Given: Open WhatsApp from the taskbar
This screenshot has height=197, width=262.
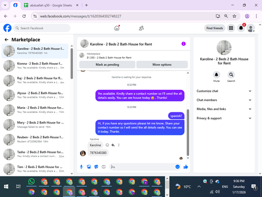Looking at the screenshot, I should point(31,181).
